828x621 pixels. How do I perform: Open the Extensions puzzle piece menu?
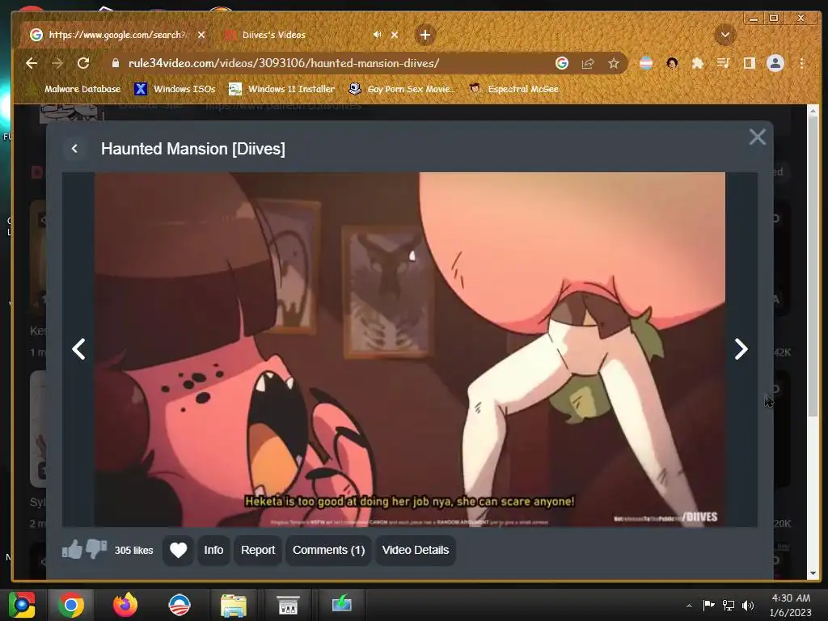(x=698, y=63)
